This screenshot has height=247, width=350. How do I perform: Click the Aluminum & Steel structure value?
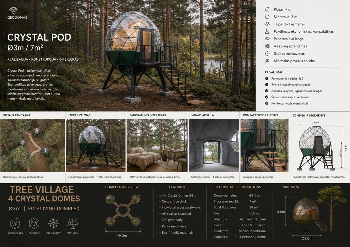pyautogui.click(x=253, y=219)
